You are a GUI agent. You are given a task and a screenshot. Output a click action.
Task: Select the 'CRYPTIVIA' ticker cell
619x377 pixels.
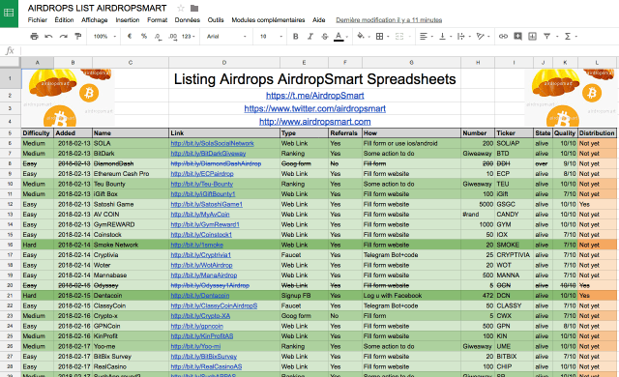(514, 255)
